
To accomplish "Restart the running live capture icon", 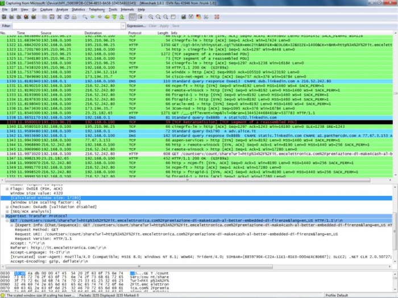I will 34,17.
